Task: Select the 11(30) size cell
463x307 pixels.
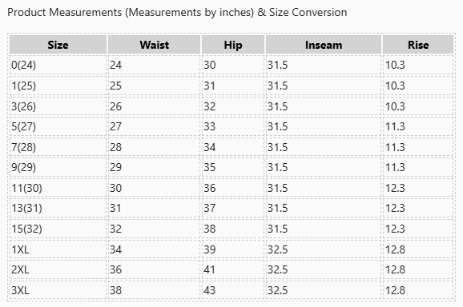Action: click(x=58, y=188)
